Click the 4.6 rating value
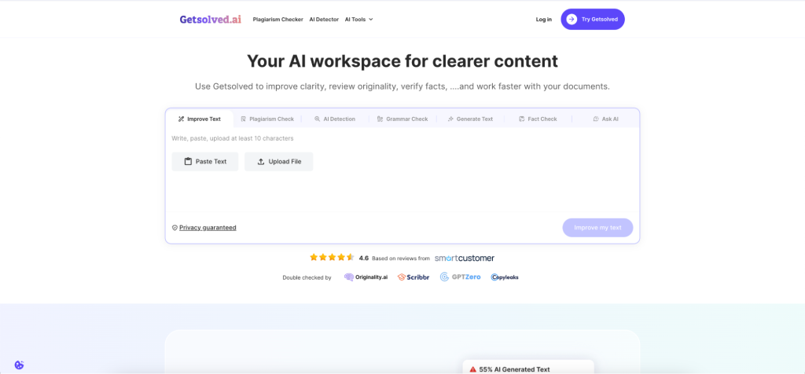The width and height of the screenshot is (805, 374). click(x=364, y=258)
